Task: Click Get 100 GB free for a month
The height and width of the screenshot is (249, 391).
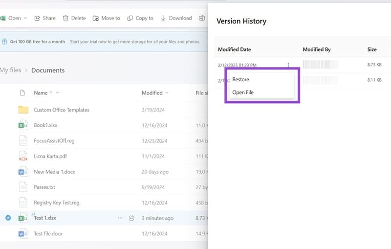Action: (x=38, y=42)
